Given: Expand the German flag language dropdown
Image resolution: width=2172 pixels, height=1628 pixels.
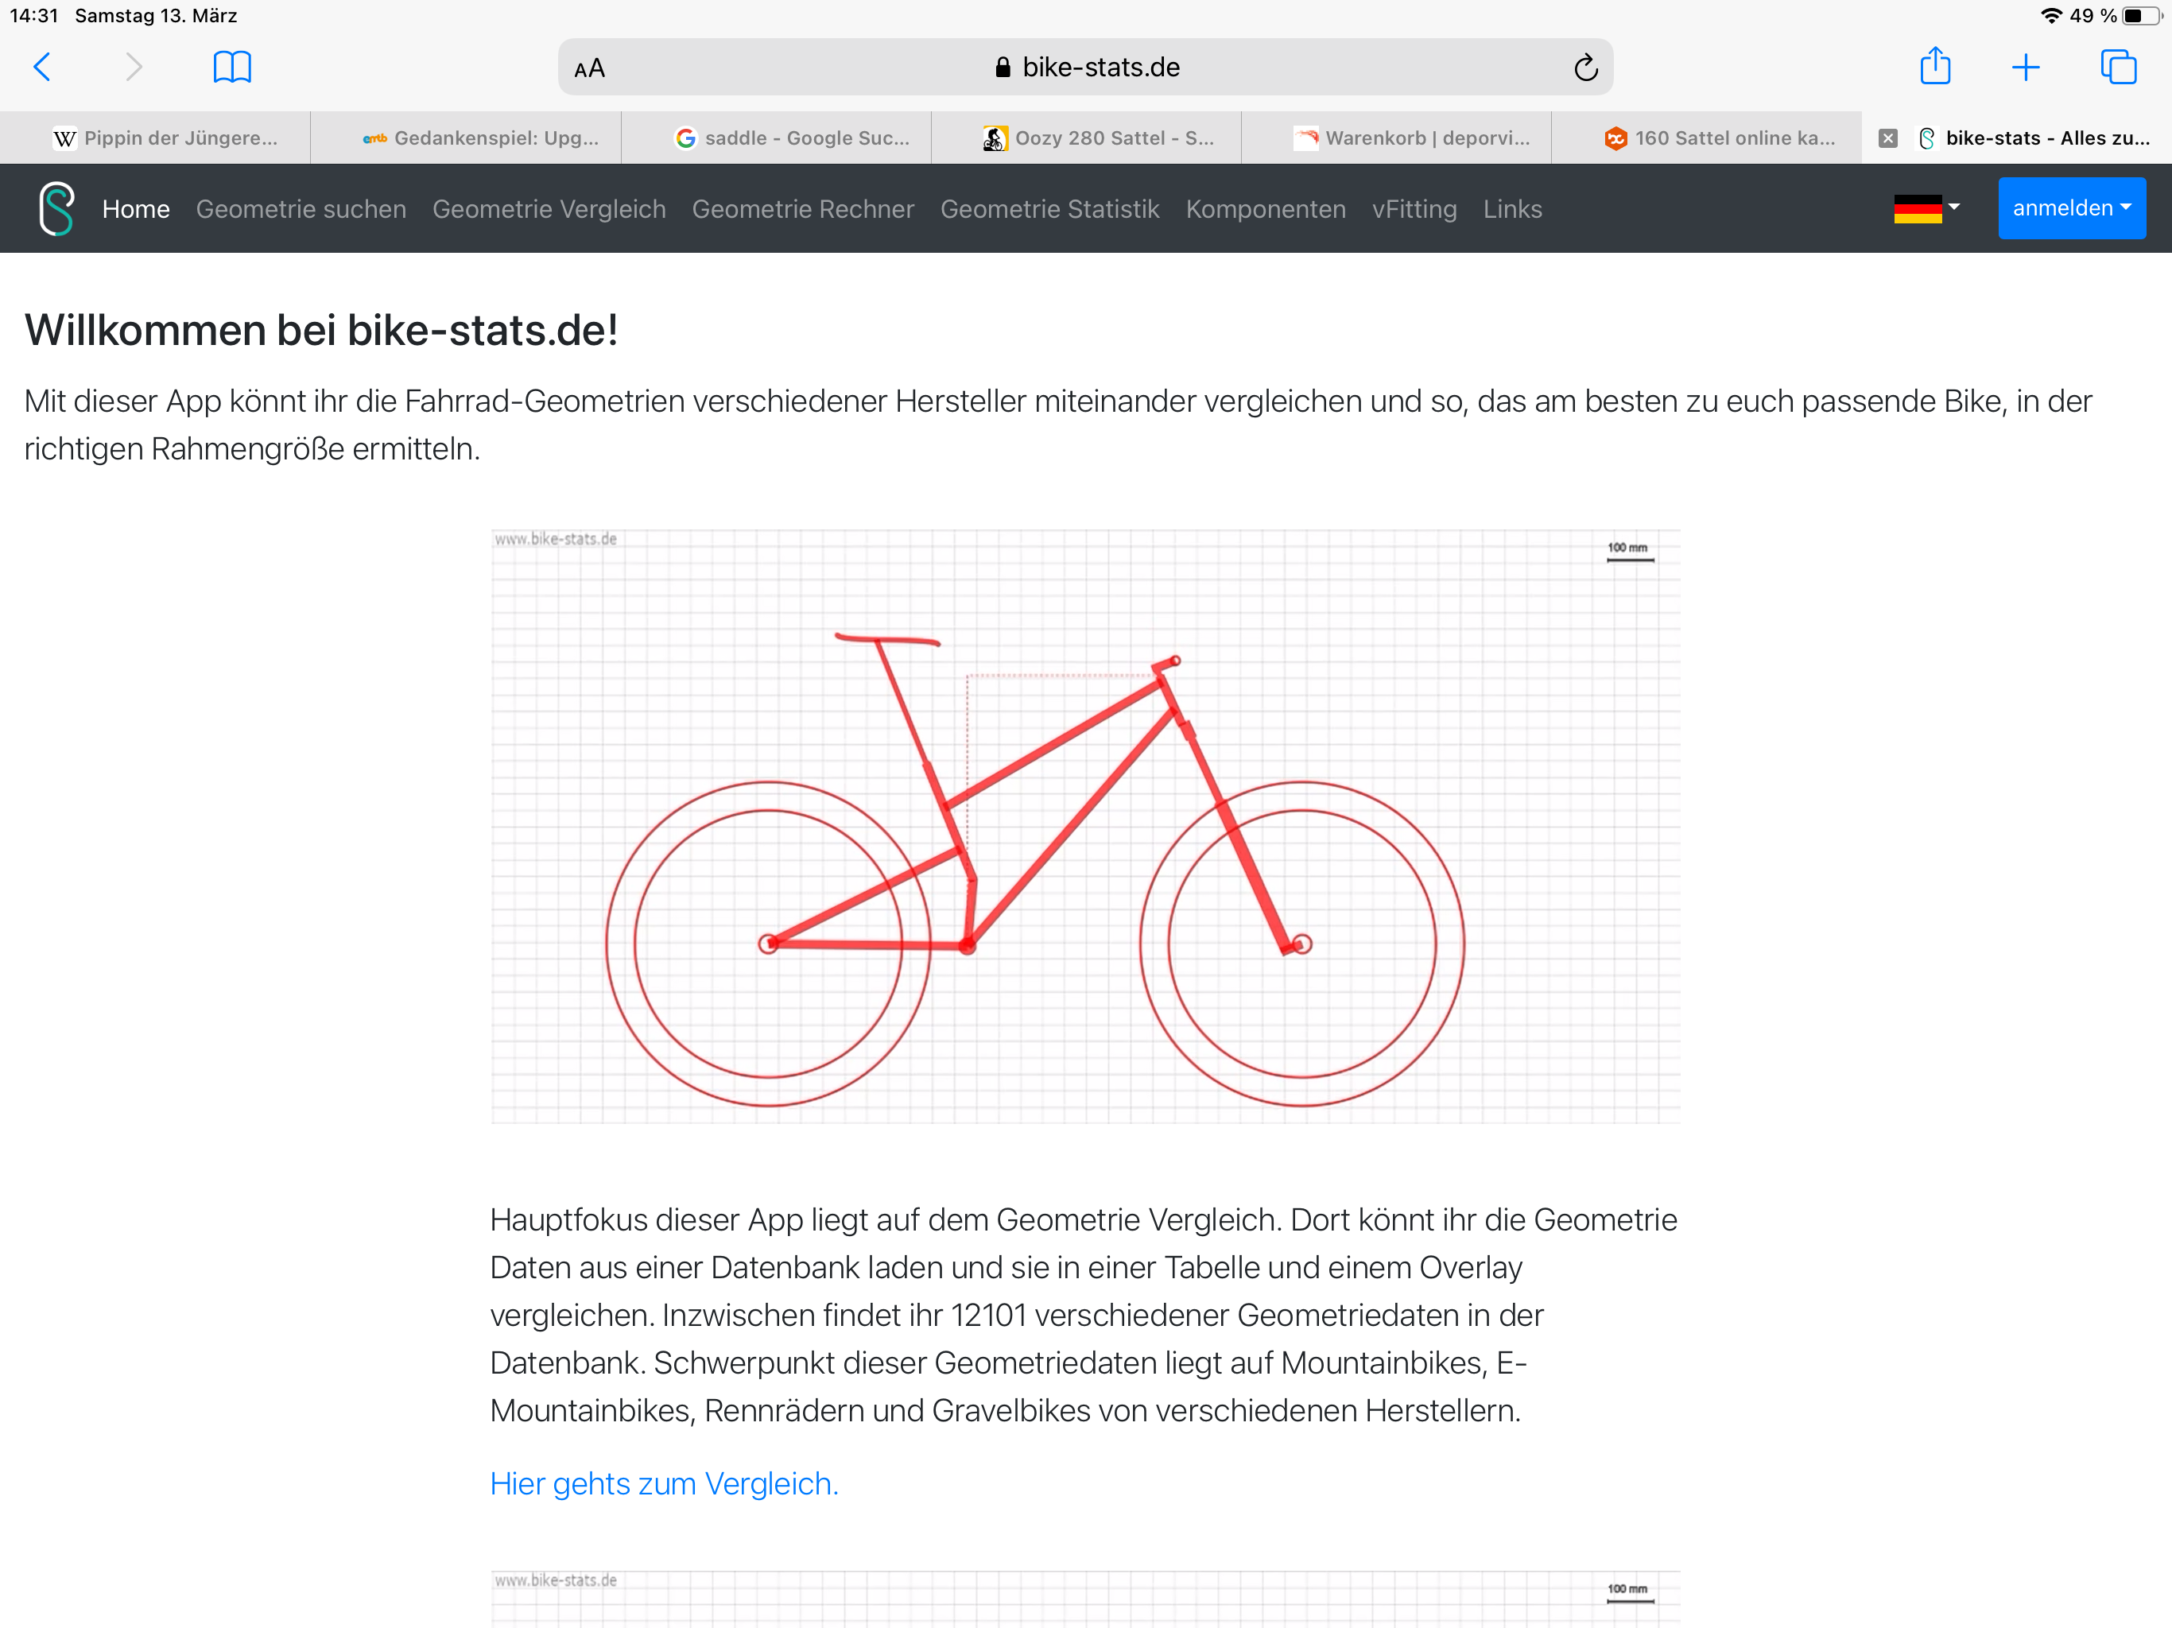Looking at the screenshot, I should pos(1926,208).
